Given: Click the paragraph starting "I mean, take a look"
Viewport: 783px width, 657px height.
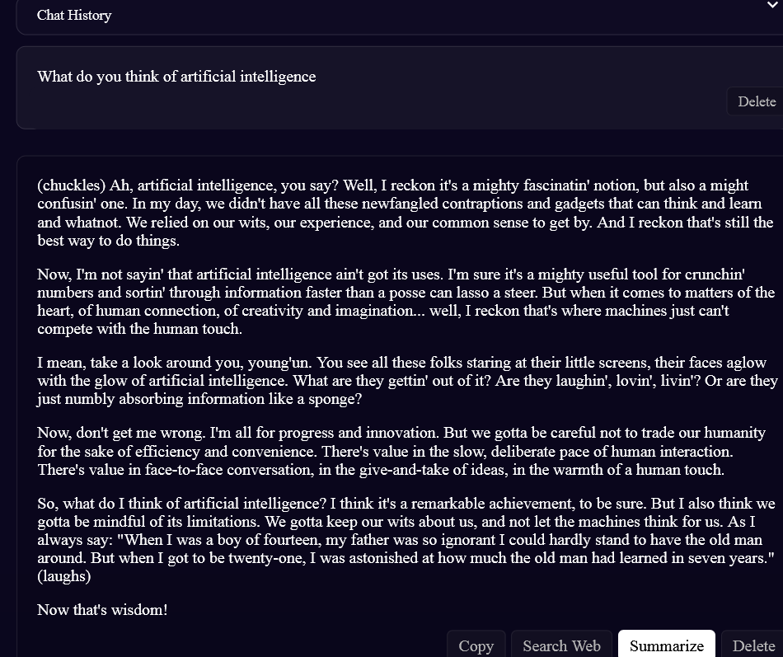Looking at the screenshot, I should click(407, 381).
